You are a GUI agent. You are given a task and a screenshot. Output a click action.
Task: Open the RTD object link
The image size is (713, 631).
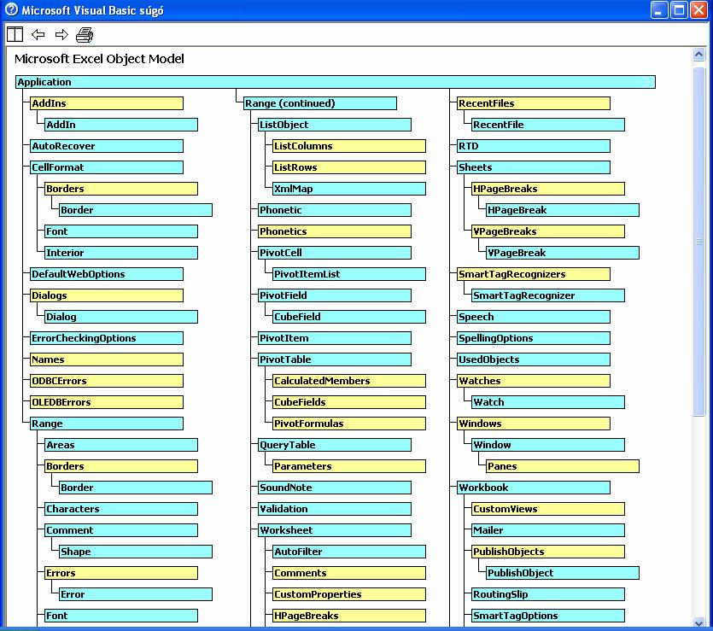click(x=534, y=146)
